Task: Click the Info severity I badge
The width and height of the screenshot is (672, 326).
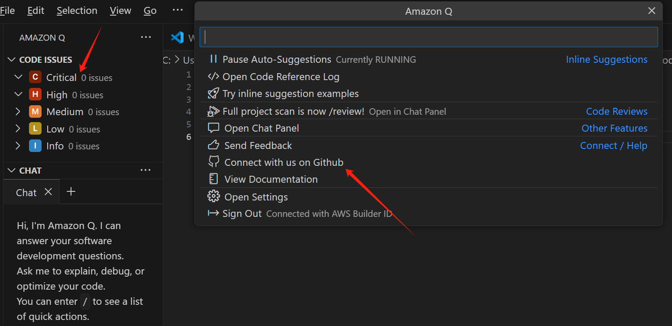Action: (x=35, y=145)
